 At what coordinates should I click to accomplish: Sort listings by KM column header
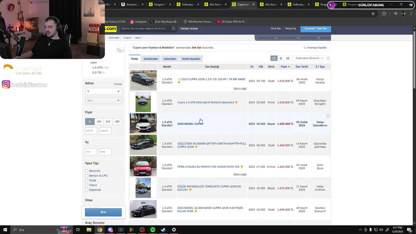[261, 67]
